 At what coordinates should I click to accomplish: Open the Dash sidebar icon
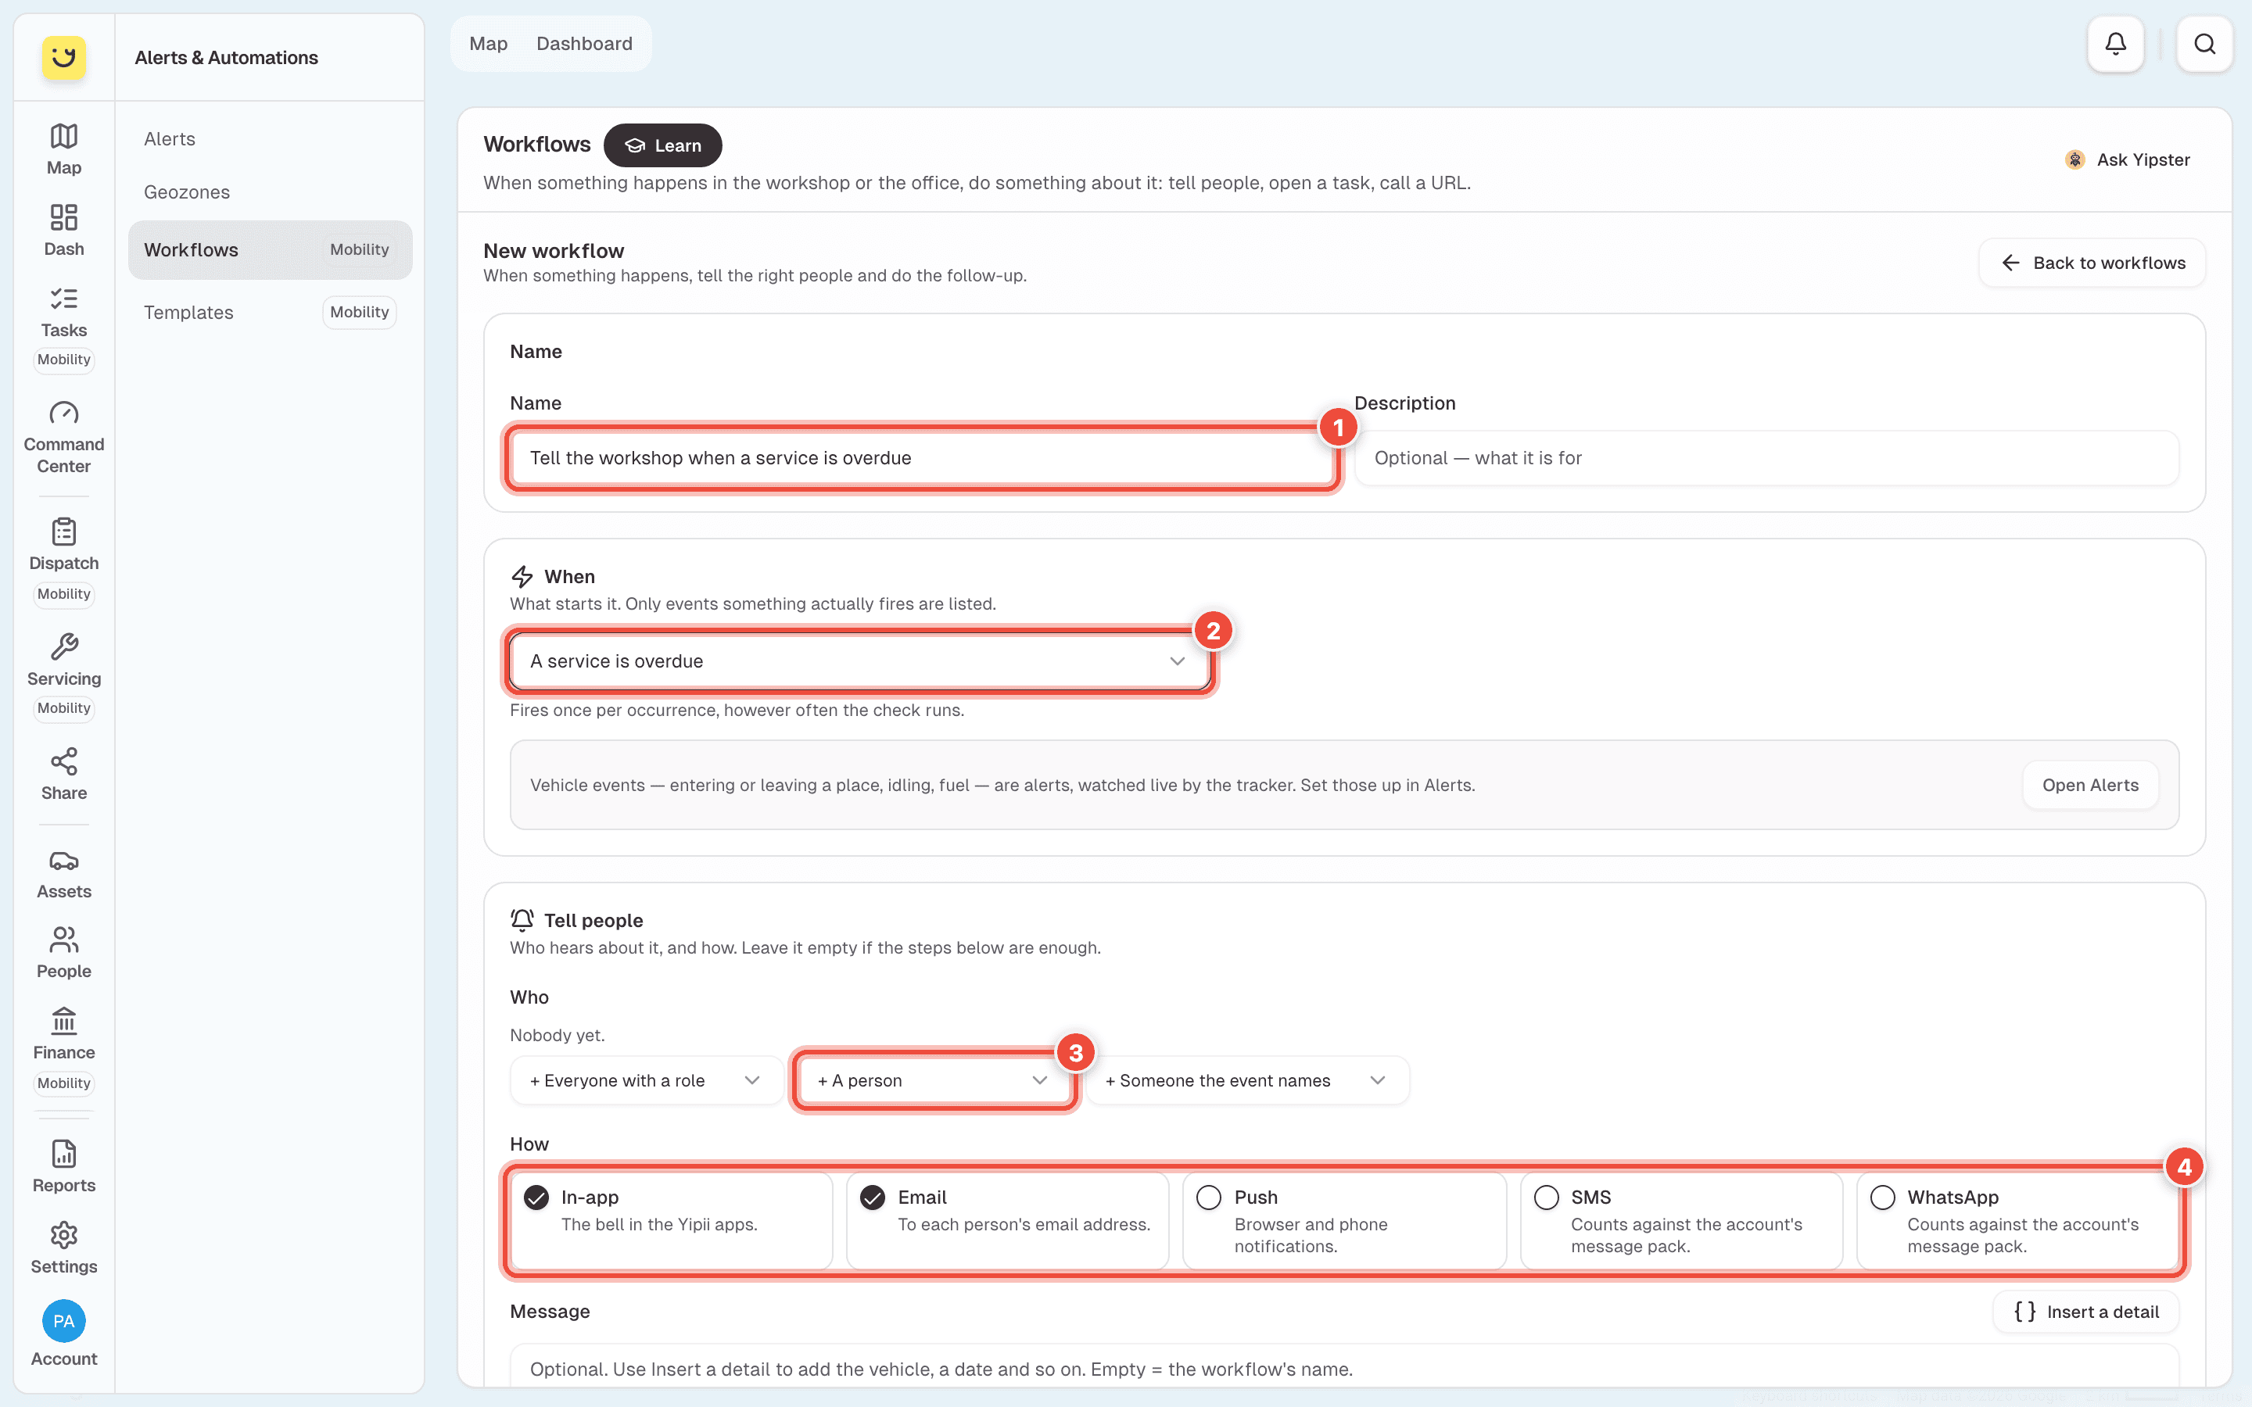pyautogui.click(x=63, y=230)
